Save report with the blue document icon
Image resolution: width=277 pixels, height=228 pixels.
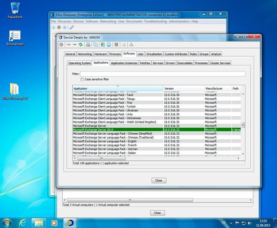click(x=109, y=45)
